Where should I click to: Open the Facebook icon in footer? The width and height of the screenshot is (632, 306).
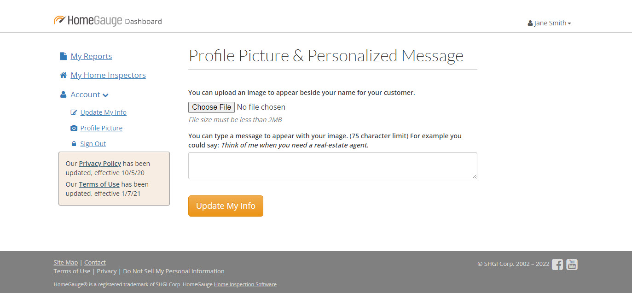(x=557, y=265)
